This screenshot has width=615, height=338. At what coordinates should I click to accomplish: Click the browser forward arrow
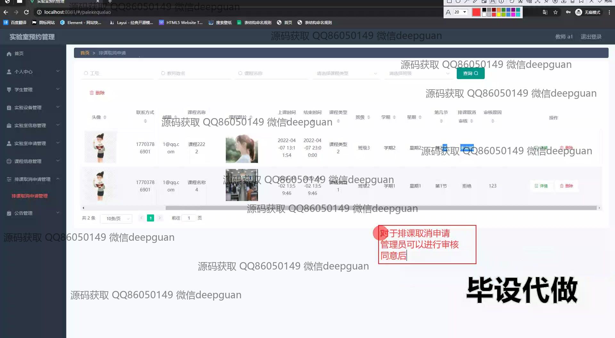pos(16,12)
